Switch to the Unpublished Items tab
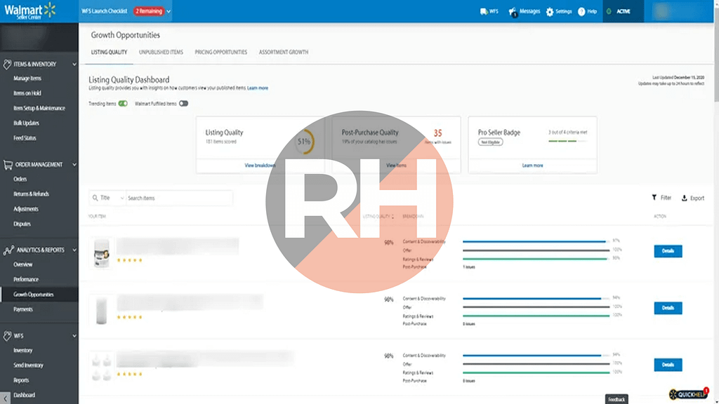 161,52
